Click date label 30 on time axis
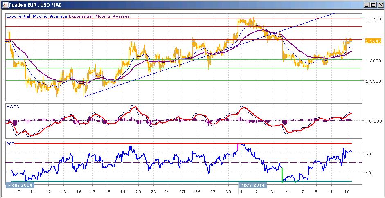The height and width of the screenshot is (198, 385). point(228,191)
